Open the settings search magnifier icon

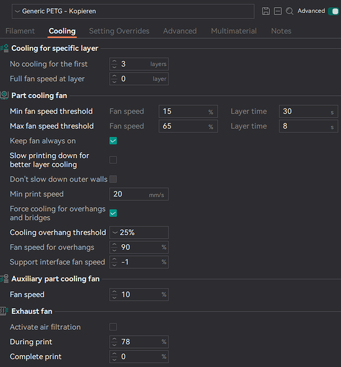tap(289, 11)
